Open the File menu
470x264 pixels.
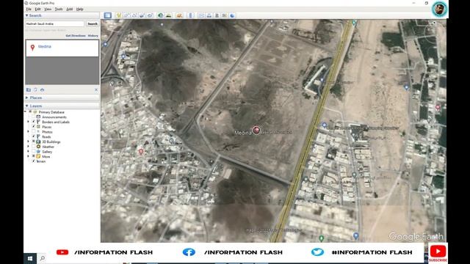pos(29,10)
